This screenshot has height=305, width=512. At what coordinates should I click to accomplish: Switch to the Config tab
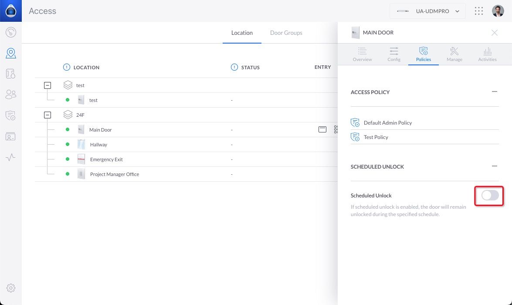tap(393, 54)
